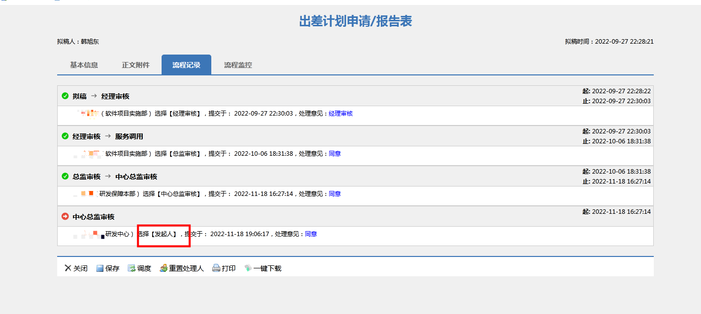Click the 止: 2022-11-18 16:27:14 end time

coord(616,182)
